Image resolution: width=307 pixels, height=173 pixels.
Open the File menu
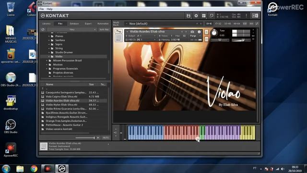coord(42,9)
